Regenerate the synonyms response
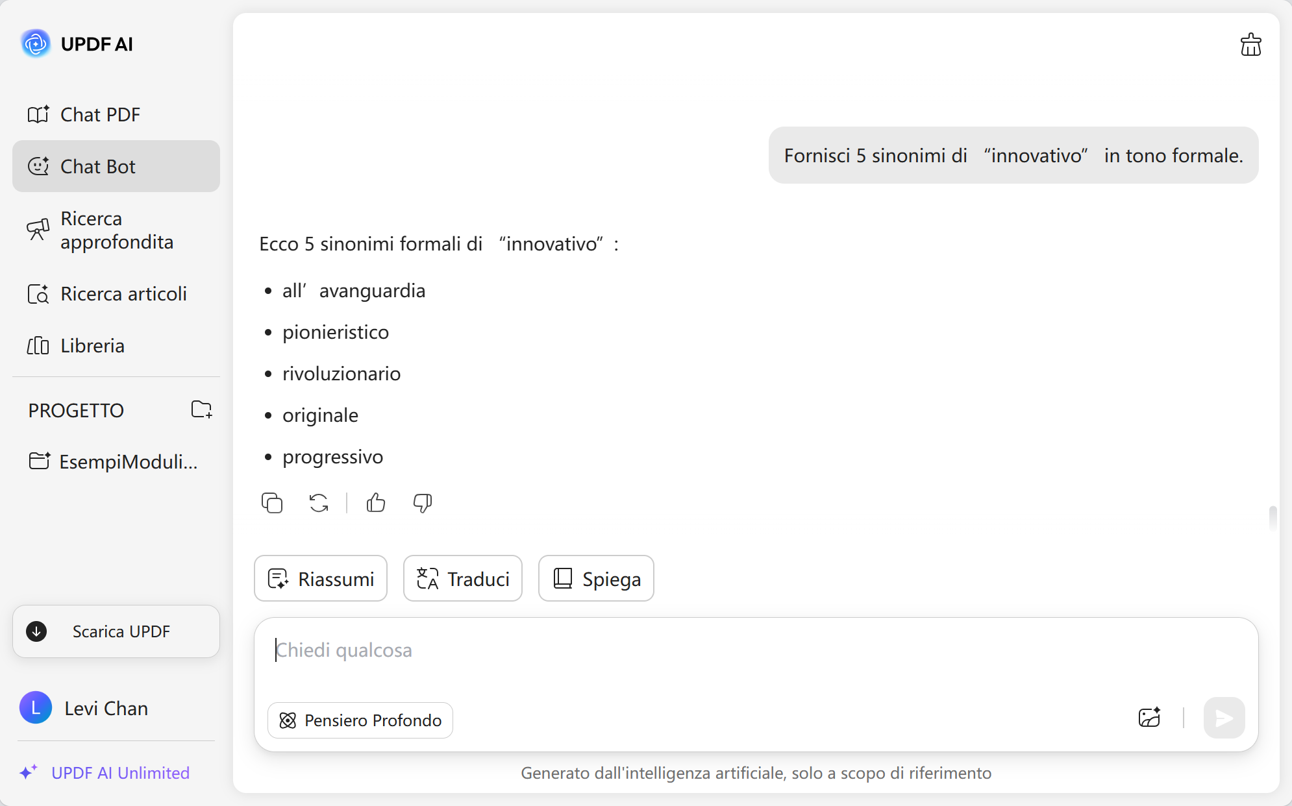This screenshot has width=1292, height=806. tap(318, 503)
